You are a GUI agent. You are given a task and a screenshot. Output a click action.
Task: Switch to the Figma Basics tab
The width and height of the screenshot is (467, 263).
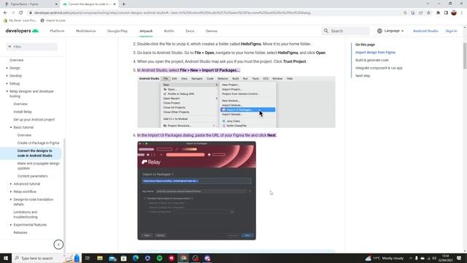(30, 4)
